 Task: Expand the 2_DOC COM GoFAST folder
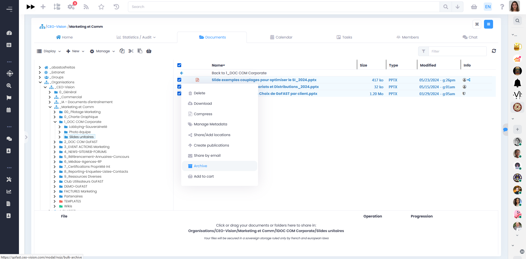point(55,142)
